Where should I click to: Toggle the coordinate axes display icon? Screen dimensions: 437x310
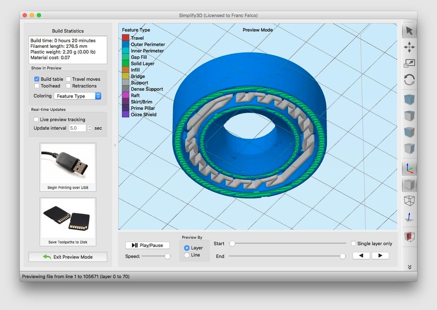tap(408, 168)
